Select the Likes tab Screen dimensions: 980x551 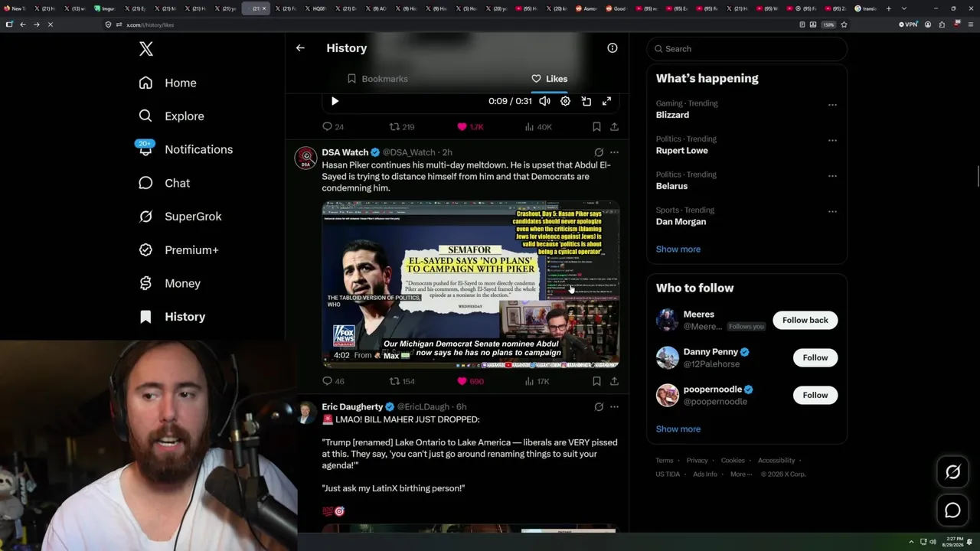point(549,79)
